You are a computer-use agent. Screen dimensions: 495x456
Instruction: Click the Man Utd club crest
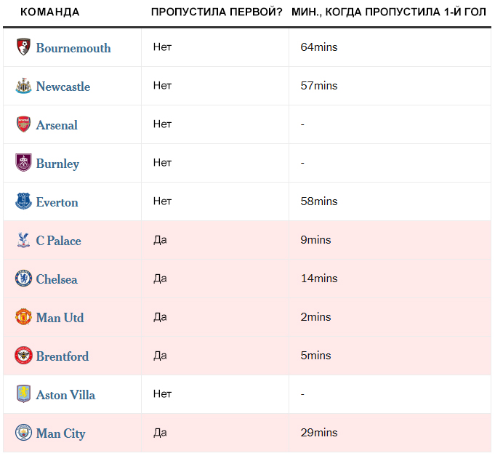pyautogui.click(x=23, y=317)
